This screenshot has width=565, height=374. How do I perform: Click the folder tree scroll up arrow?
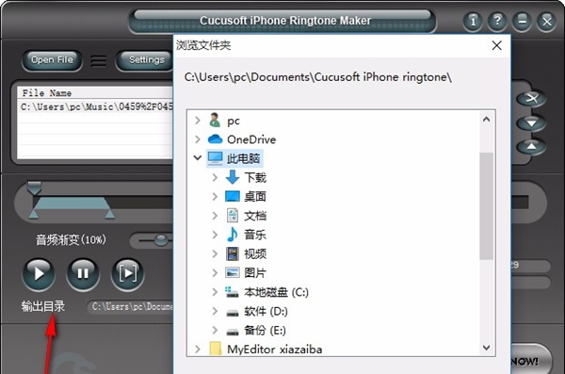(x=487, y=119)
